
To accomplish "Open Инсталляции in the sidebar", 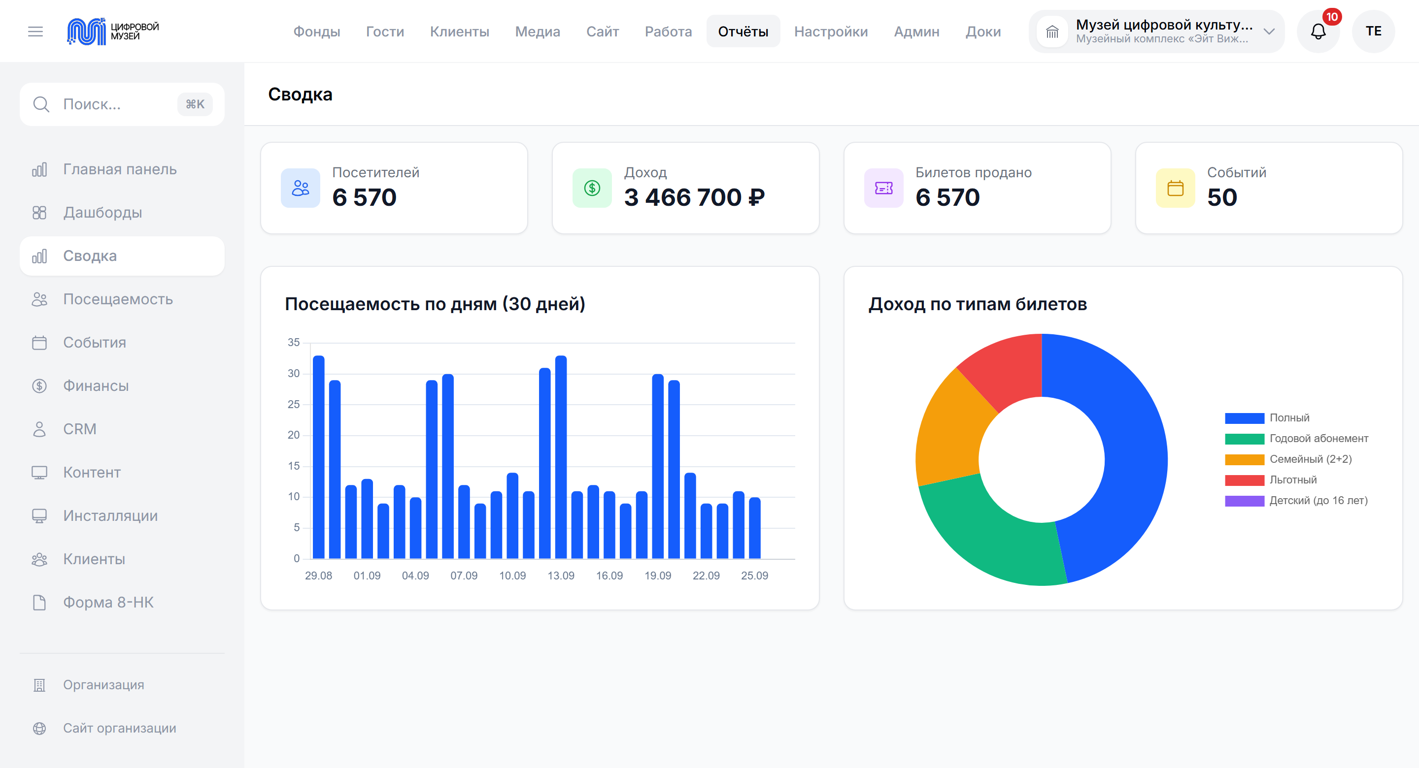I will [122, 516].
